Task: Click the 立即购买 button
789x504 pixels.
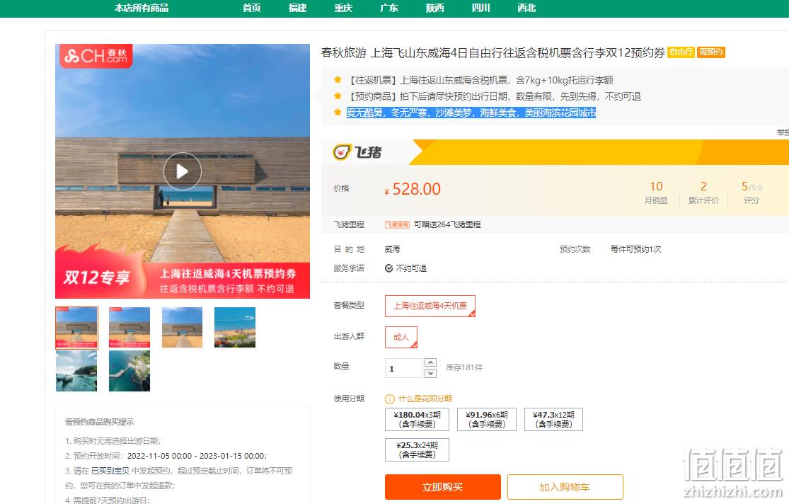Action: pos(443,487)
